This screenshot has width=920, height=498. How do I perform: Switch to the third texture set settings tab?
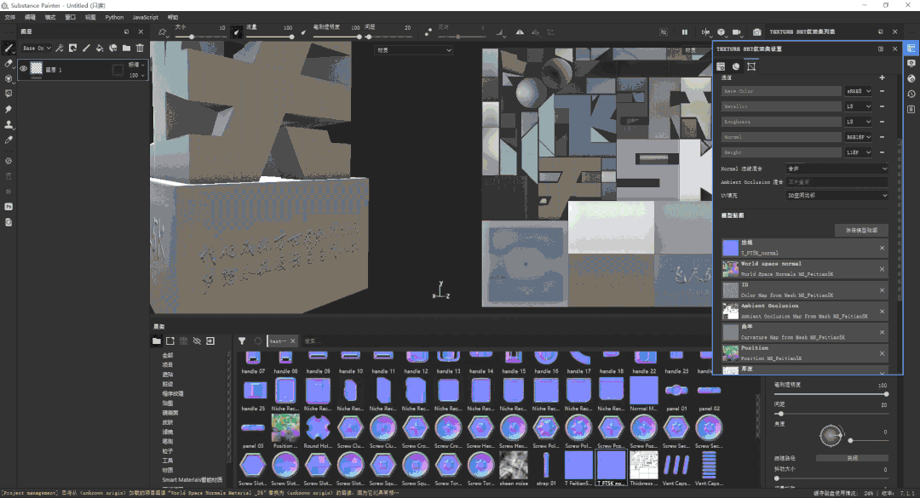(x=751, y=66)
